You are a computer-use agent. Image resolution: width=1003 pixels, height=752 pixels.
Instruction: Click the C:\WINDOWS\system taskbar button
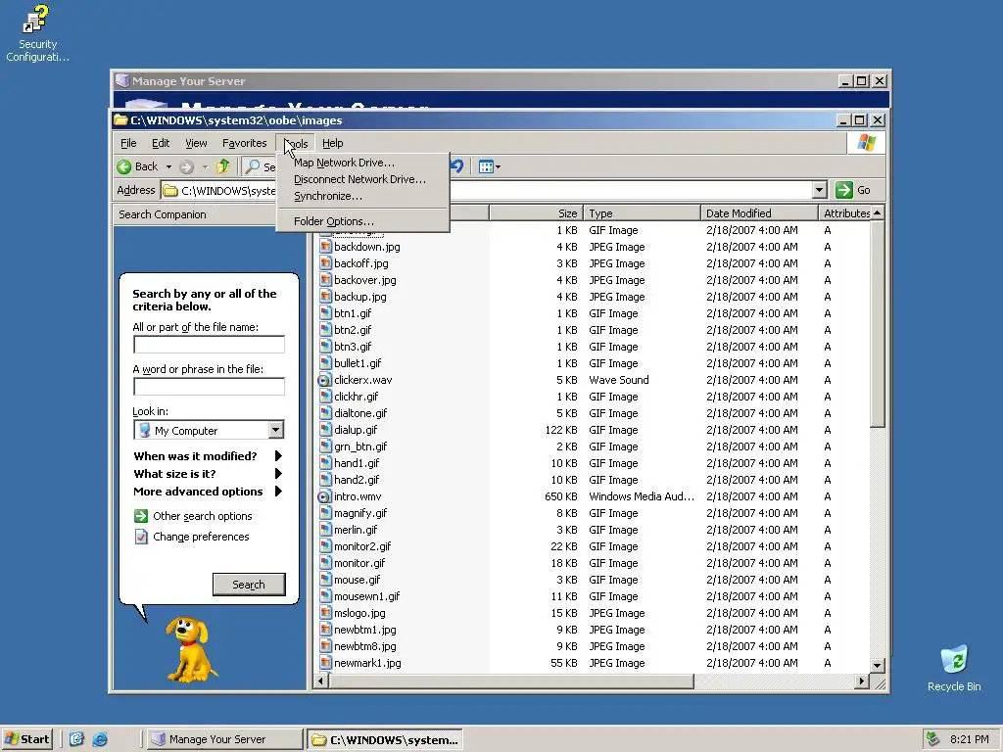384,739
